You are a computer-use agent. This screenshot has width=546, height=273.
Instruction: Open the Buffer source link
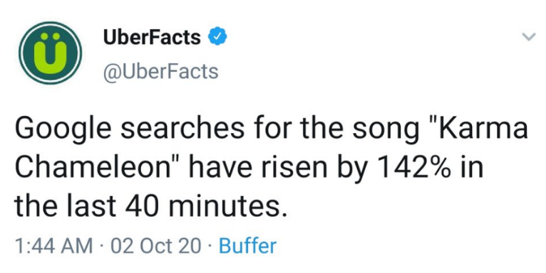[247, 246]
